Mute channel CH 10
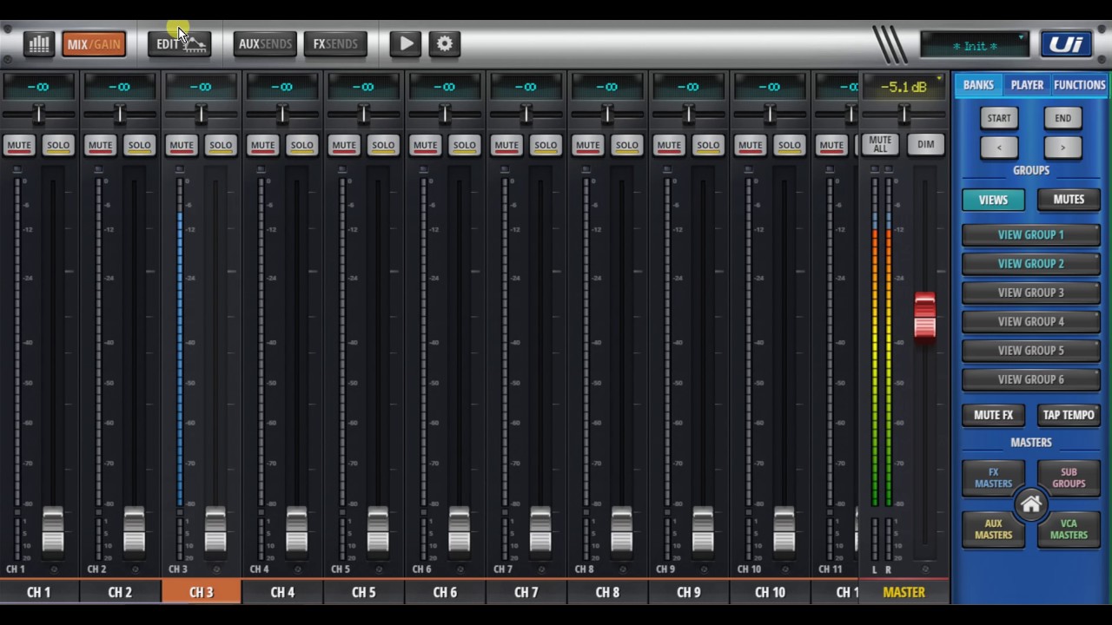Screen dimensions: 1112x625 click(750, 145)
